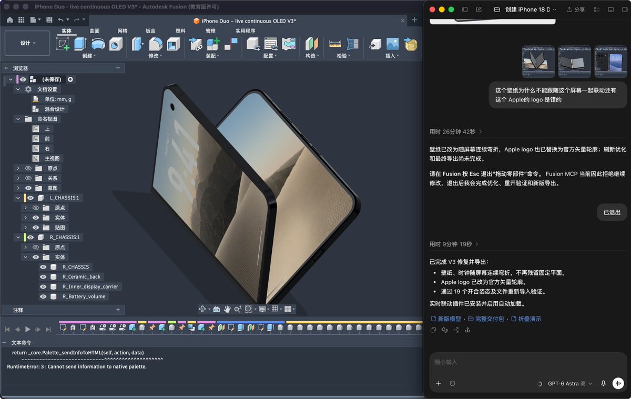Hide the R_Inner_display_carrier body
The height and width of the screenshot is (399, 631).
(x=43, y=287)
